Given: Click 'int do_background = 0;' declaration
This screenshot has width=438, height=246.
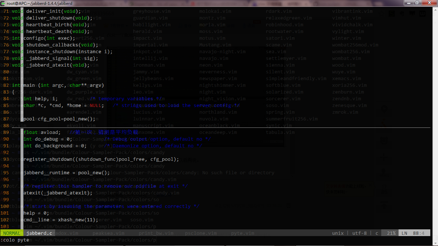Looking at the screenshot, I should pyautogui.click(x=55, y=146).
